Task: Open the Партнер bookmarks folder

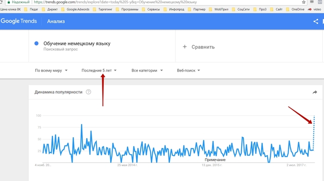Action: pyautogui.click(x=197, y=9)
